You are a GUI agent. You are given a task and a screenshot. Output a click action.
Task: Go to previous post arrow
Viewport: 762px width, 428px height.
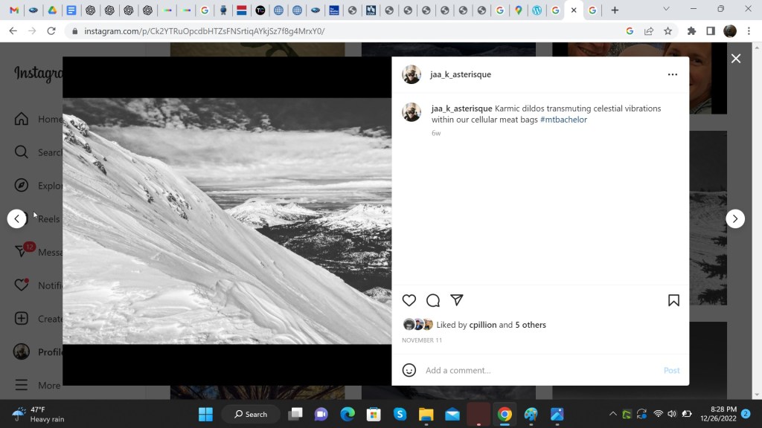pos(17,218)
